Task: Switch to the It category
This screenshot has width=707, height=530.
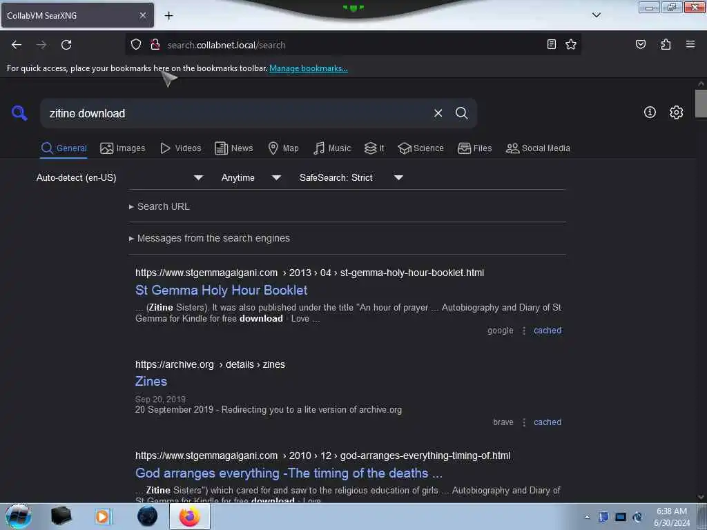Action: pyautogui.click(x=374, y=148)
